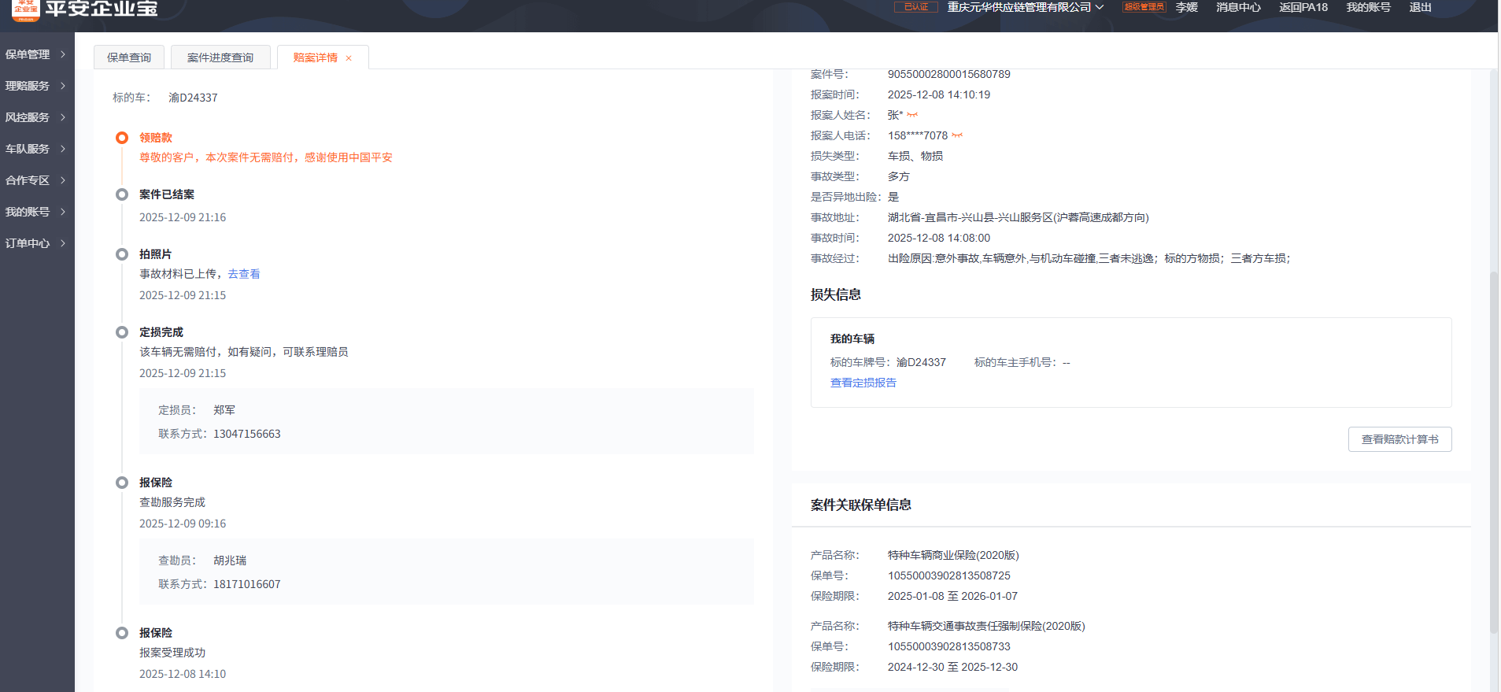Open company dropdown 重庆元华供应链管理有限公司

pos(1025,7)
